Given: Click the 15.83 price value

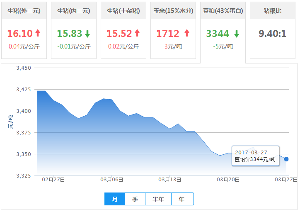Looking at the screenshot, I should (x=70, y=34).
